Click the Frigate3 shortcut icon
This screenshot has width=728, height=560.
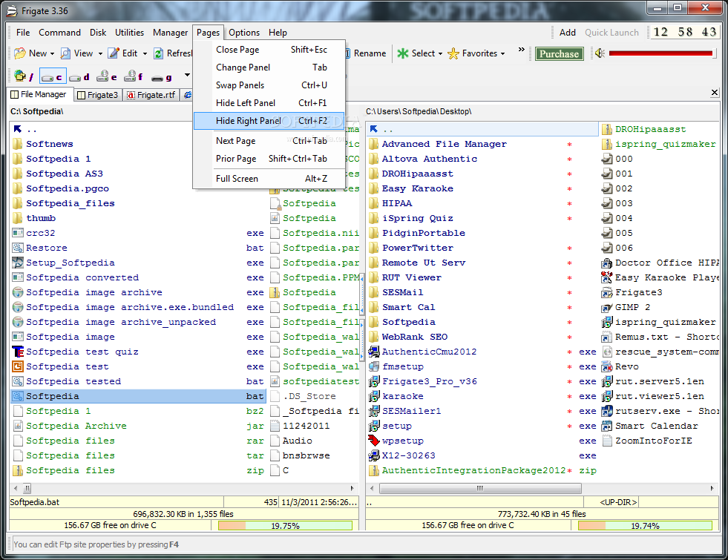point(607,292)
